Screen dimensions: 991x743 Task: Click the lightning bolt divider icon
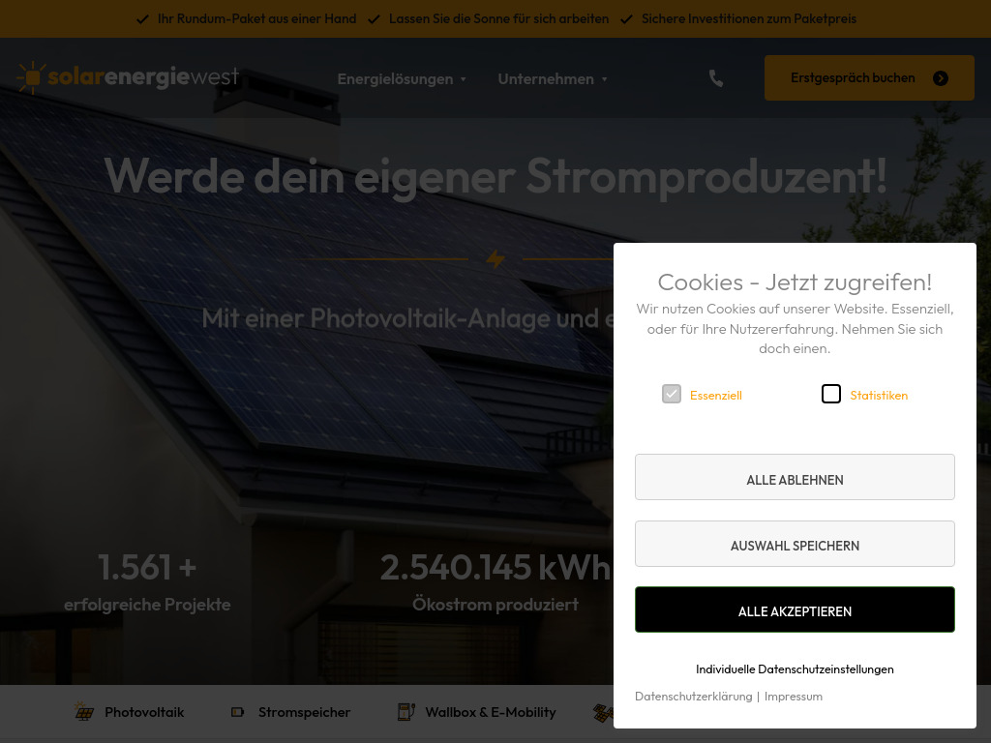(x=495, y=259)
